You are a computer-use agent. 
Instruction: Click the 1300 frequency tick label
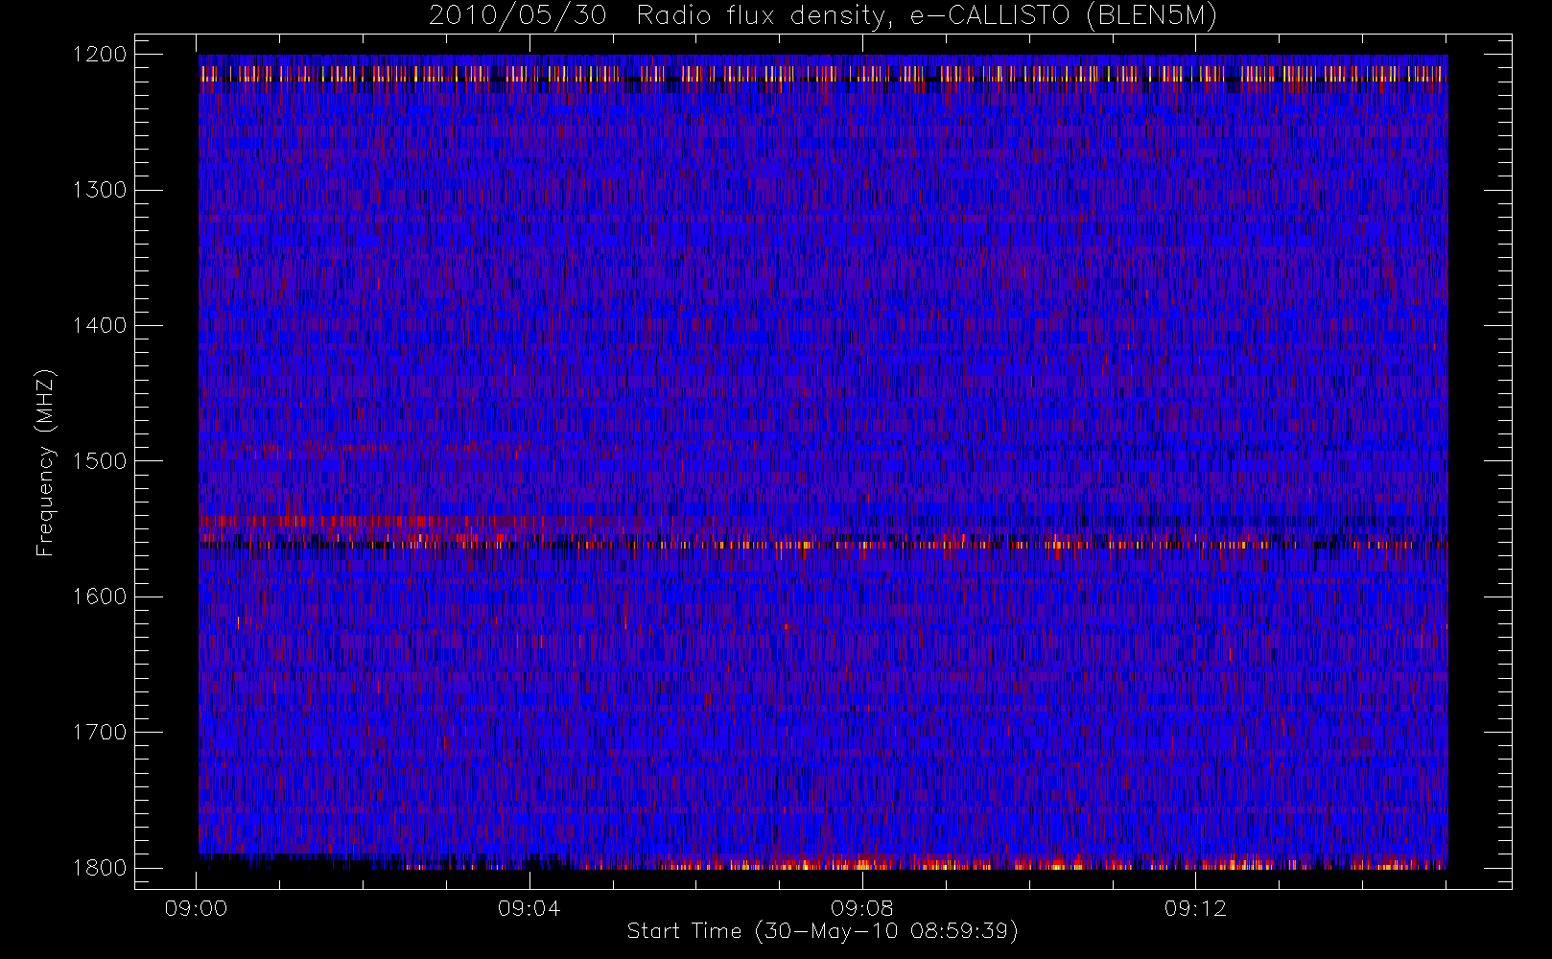[100, 190]
